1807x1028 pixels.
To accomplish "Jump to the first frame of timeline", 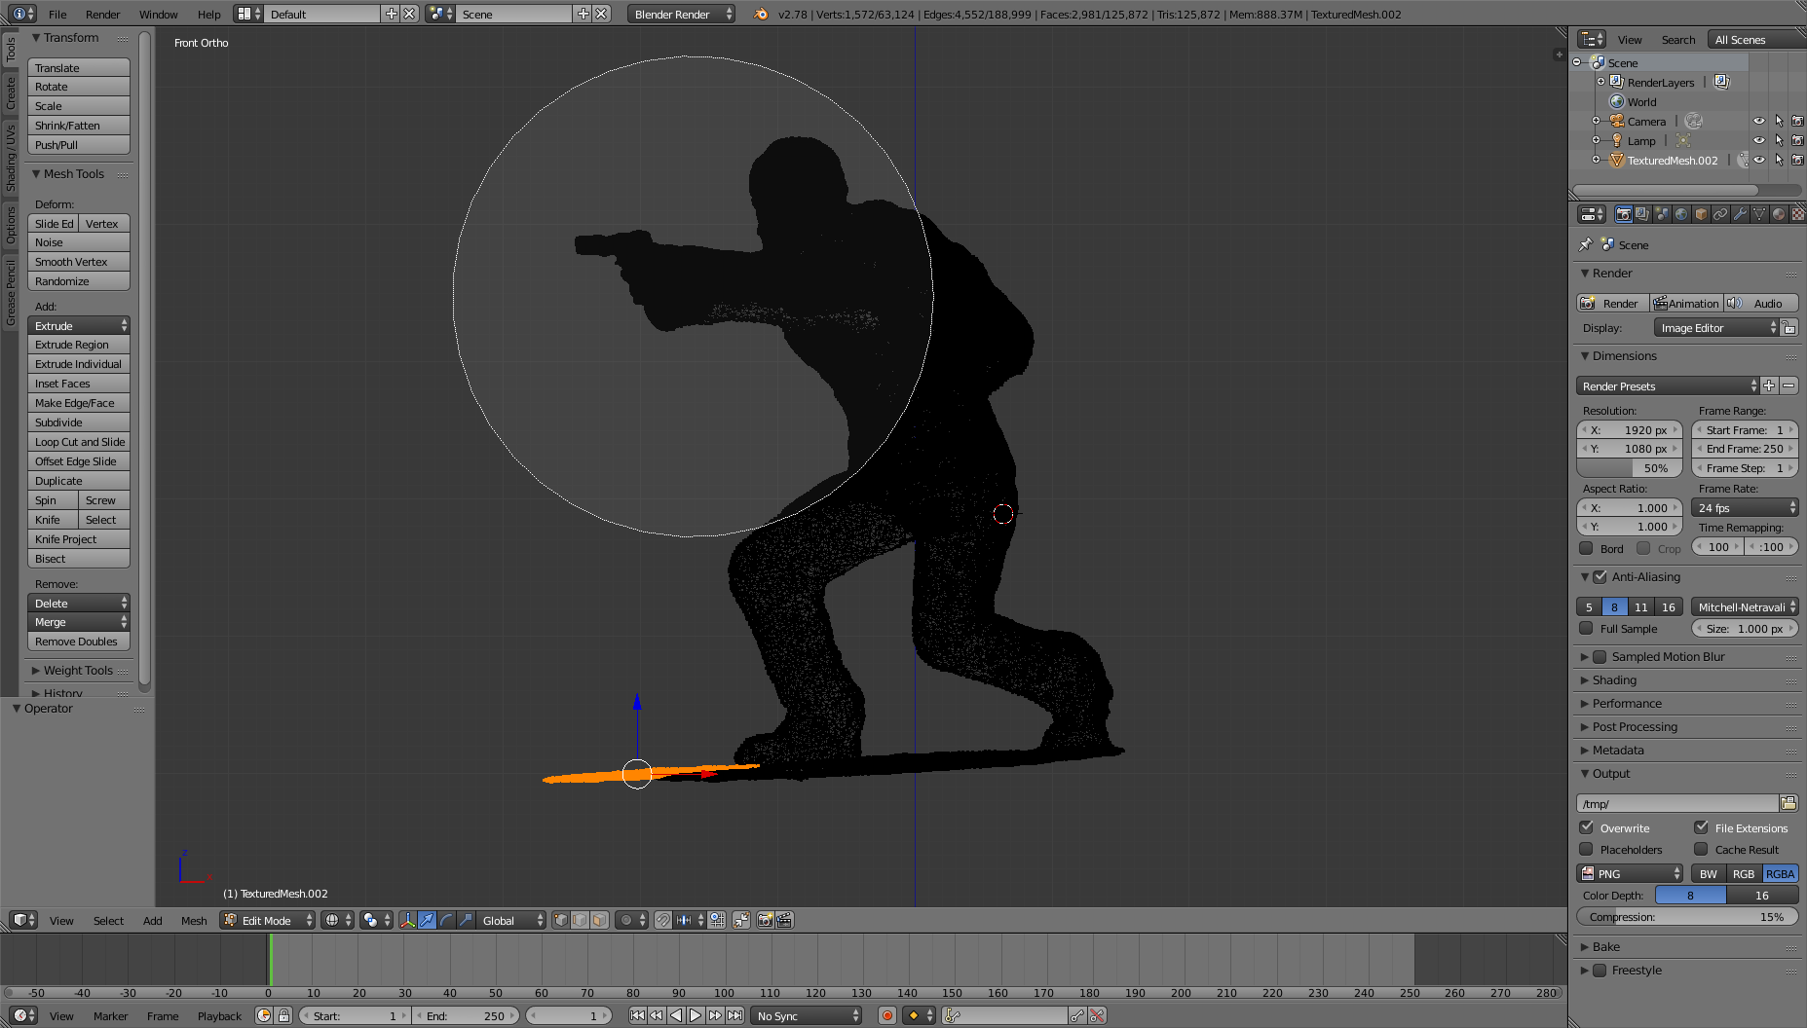I will pos(637,1015).
